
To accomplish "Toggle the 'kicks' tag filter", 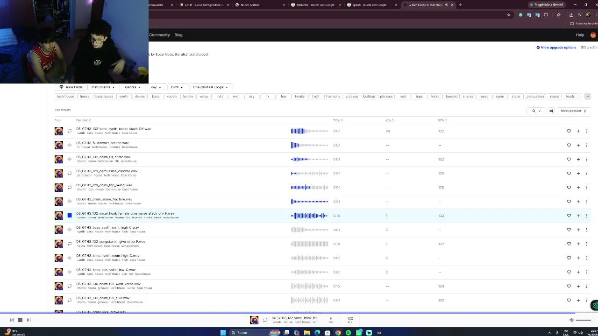I will click(435, 96).
